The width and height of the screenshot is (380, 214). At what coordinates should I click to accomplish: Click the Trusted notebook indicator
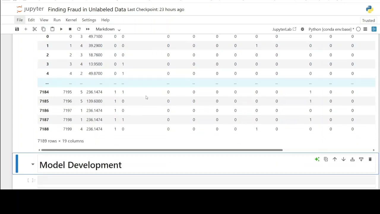(x=368, y=21)
